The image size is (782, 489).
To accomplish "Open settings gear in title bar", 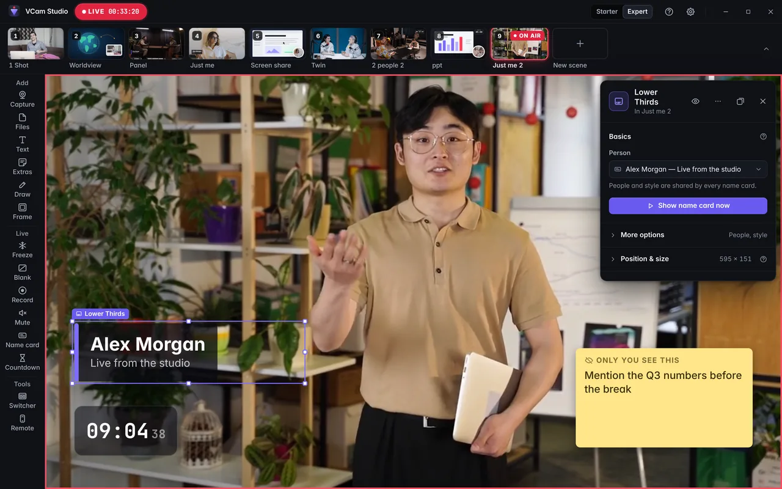I will click(690, 12).
